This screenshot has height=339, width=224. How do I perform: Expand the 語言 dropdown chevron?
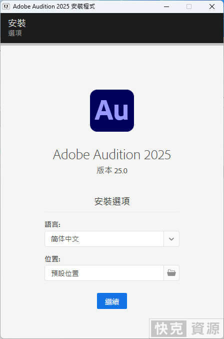point(171,239)
